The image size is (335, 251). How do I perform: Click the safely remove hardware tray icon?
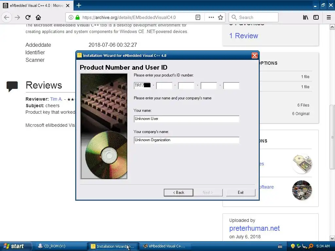coord(299,246)
